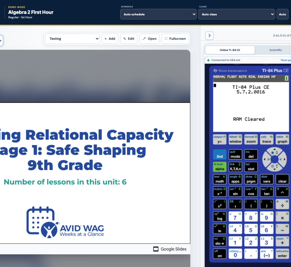This screenshot has width=291, height=267.
Task: Tap the X,T,θ,n variable key
Action: [x=235, y=167]
